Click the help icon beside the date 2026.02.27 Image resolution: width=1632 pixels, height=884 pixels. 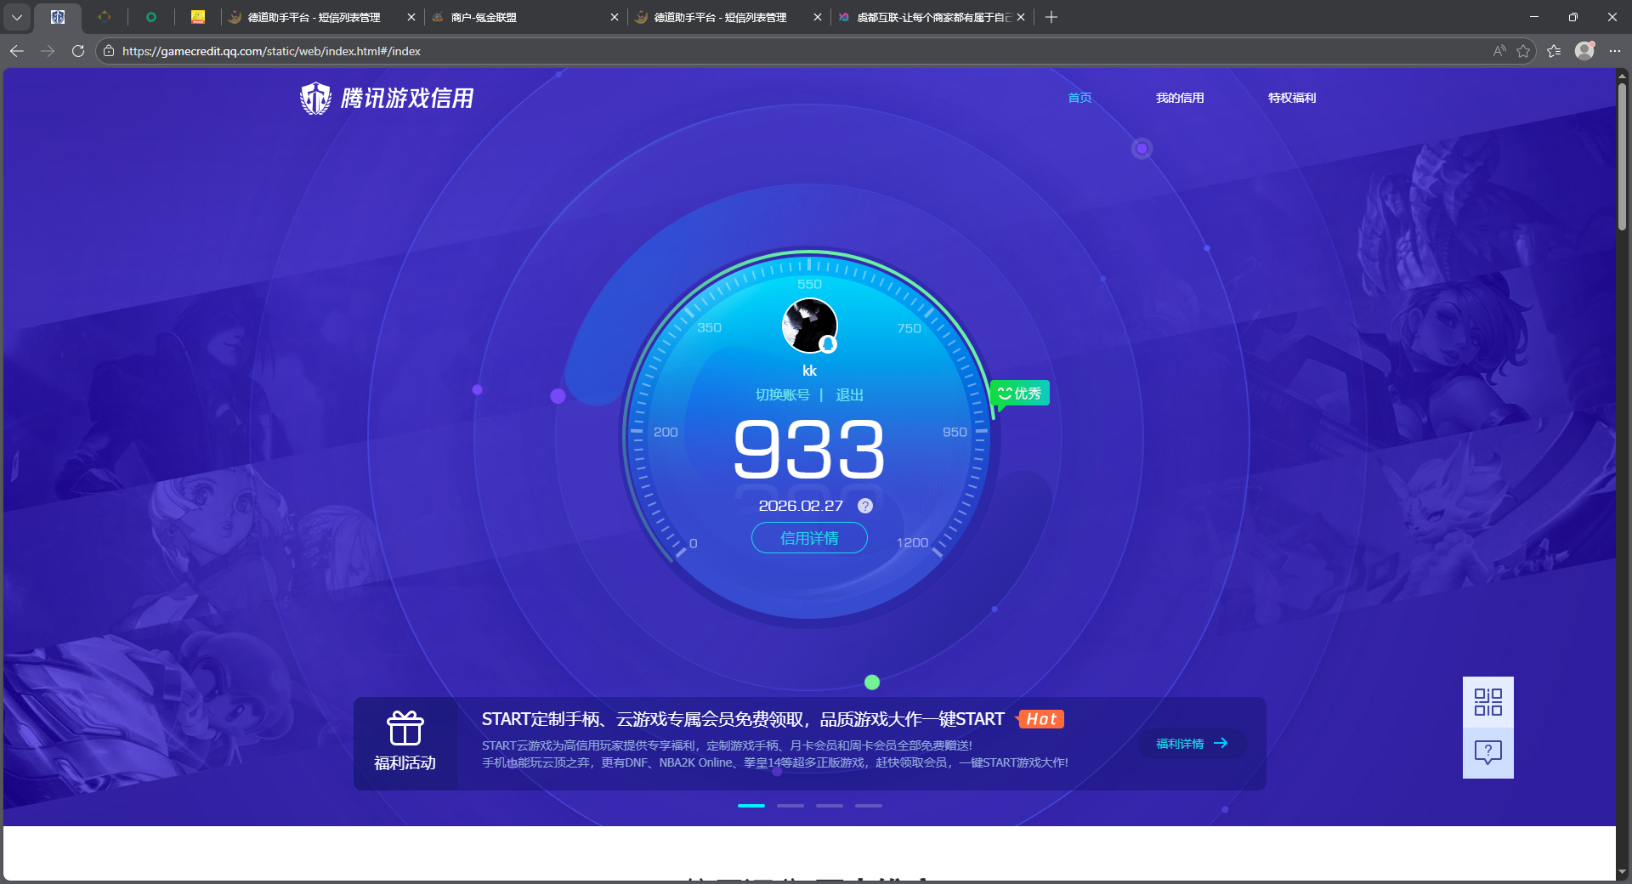[865, 506]
